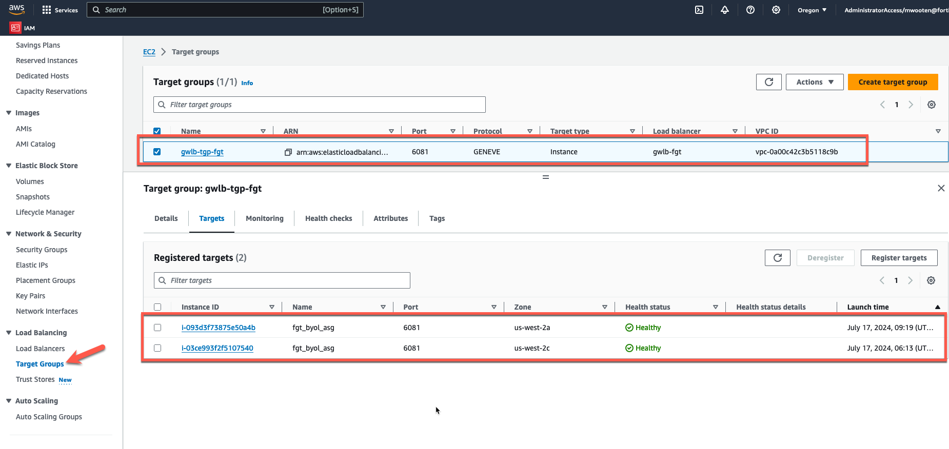
Task: Open the Actions dropdown
Action: click(815, 82)
